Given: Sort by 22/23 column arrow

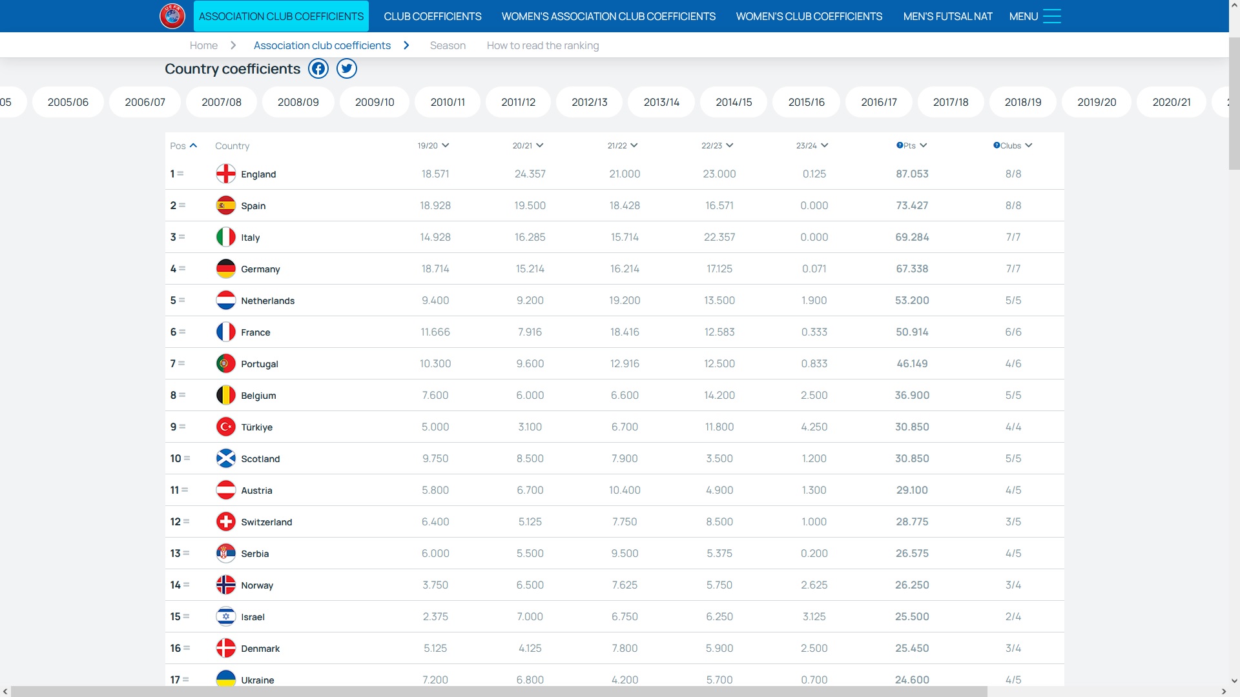Looking at the screenshot, I should [729, 145].
